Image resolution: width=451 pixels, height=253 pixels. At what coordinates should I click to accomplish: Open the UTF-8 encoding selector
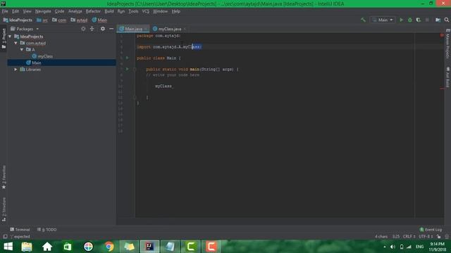pos(426,237)
